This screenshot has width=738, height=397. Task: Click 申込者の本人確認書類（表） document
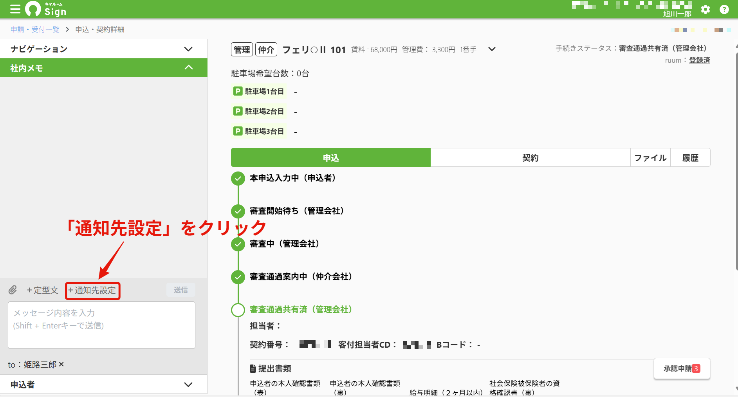click(x=285, y=388)
